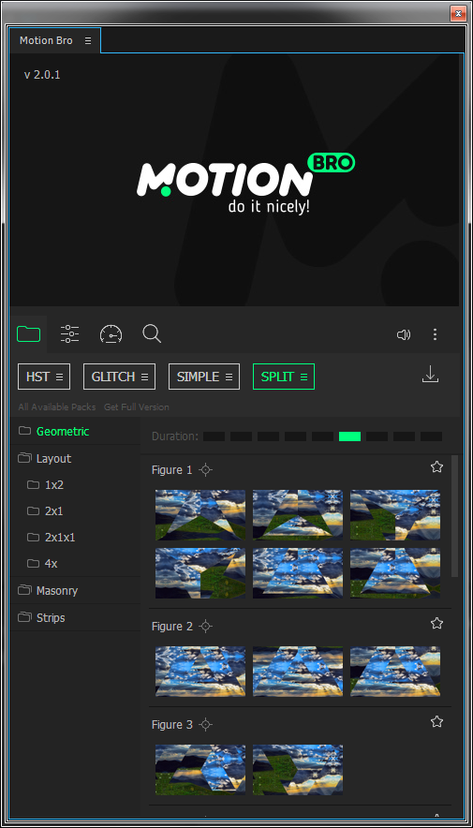Image resolution: width=473 pixels, height=828 pixels.
Task: Select the GLITCH pack button
Action: point(119,377)
